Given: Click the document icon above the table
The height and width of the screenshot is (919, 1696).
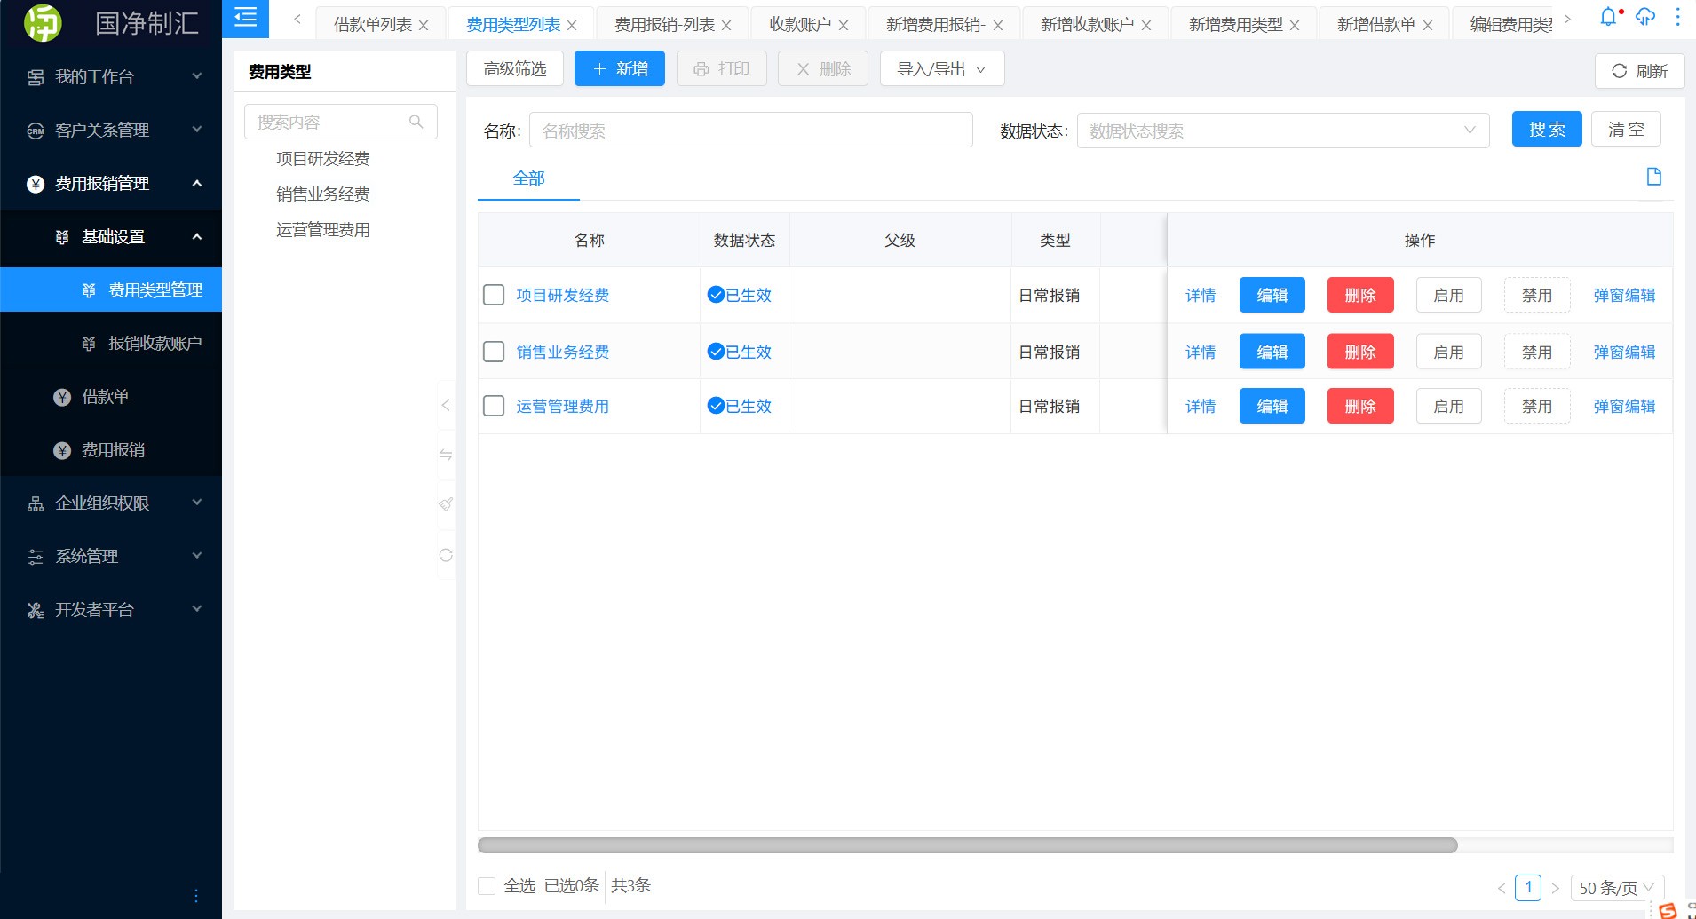Looking at the screenshot, I should tap(1653, 177).
